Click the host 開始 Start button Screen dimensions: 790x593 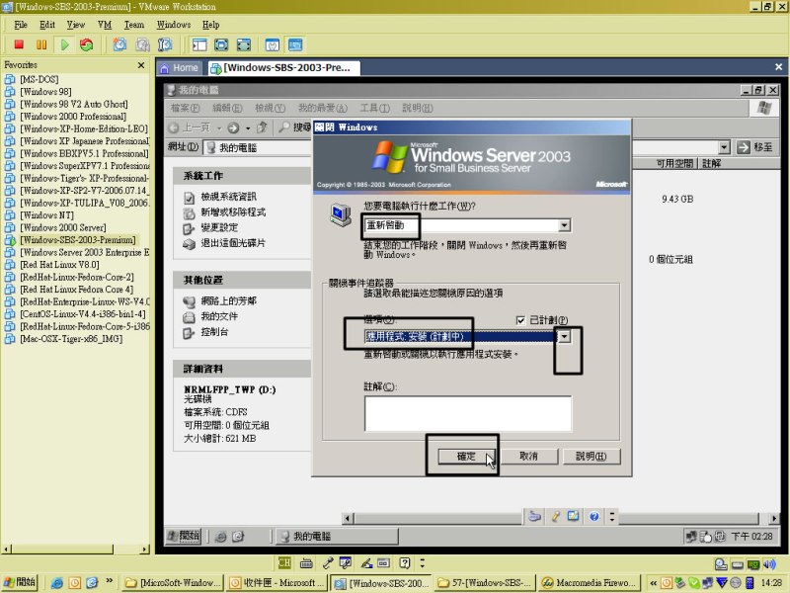20,582
